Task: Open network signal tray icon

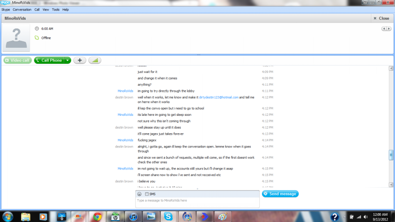Action: coord(359,217)
